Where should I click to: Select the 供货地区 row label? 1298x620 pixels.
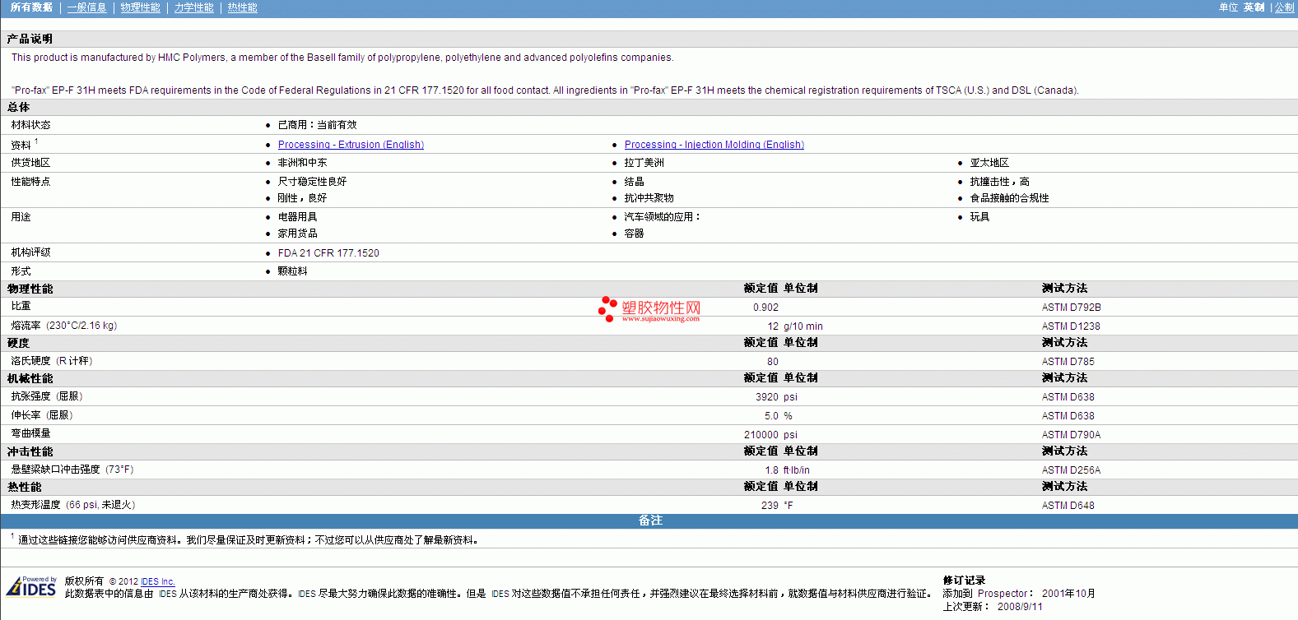(30, 163)
